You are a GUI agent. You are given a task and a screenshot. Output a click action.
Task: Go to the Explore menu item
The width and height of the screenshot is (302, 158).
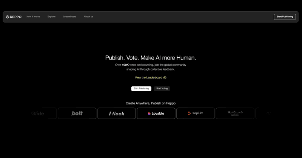(x=51, y=17)
